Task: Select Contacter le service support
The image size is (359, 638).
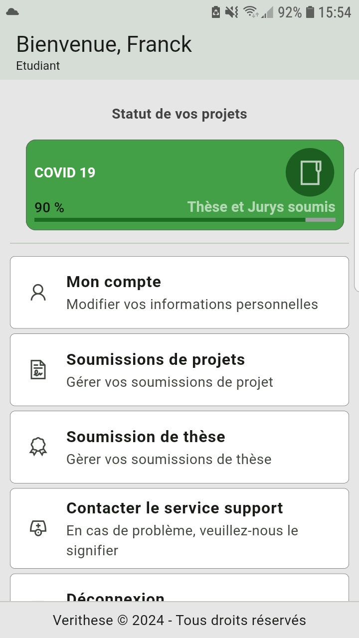Action: coord(179,528)
